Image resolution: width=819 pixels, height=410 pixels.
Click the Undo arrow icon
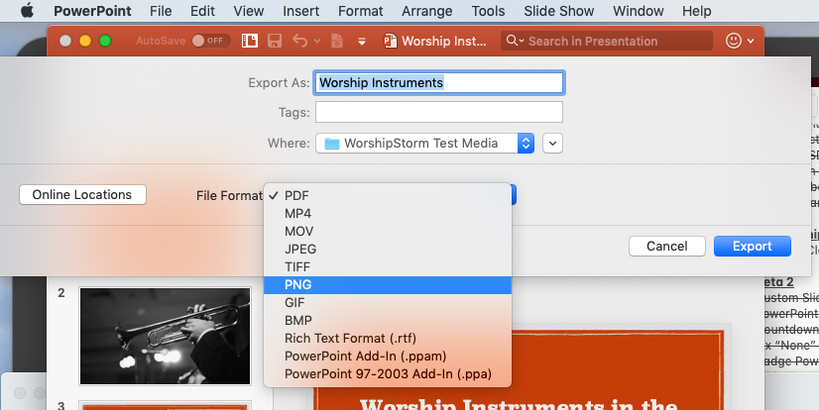click(299, 42)
